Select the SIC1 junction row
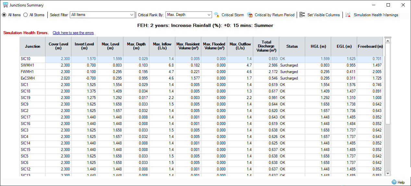 (x=201, y=85)
